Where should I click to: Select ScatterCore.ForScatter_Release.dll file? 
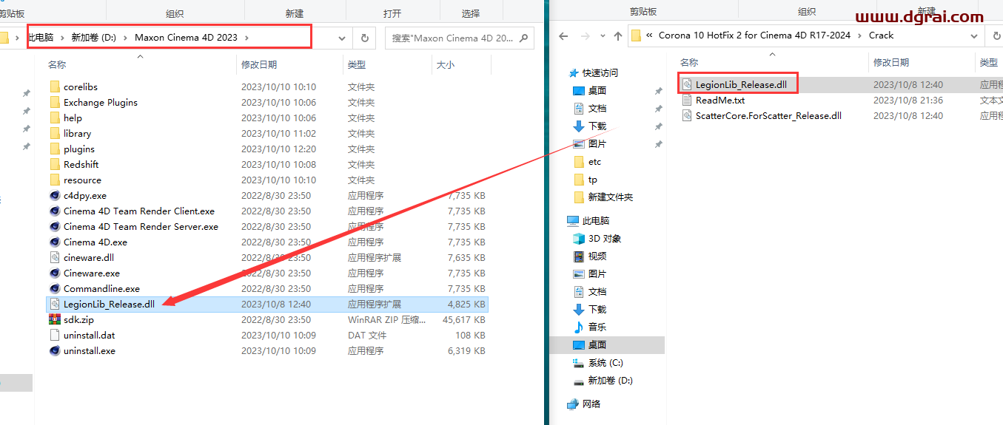coord(768,116)
